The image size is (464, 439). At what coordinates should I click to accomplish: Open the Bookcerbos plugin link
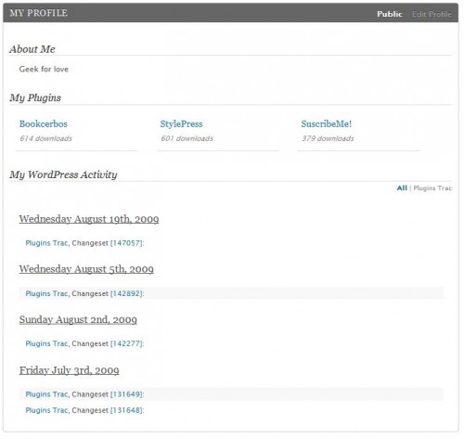click(x=44, y=123)
